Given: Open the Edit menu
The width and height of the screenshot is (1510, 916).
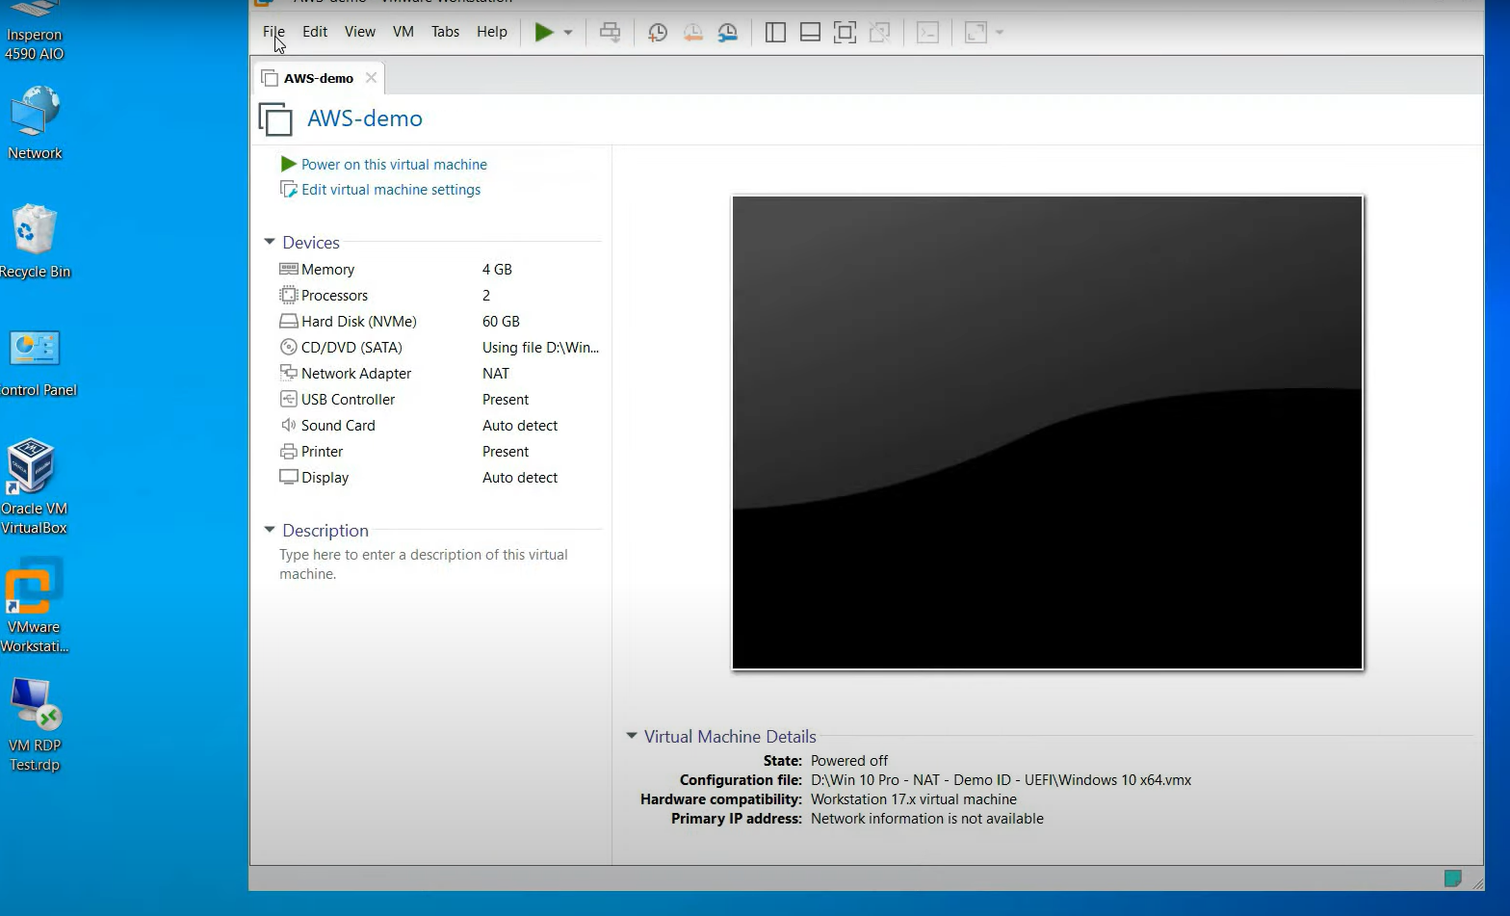Looking at the screenshot, I should tap(315, 32).
